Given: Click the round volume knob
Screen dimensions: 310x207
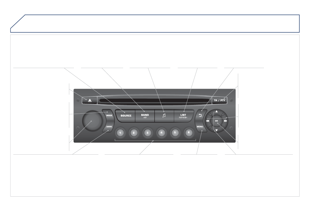Looking at the screenshot, I should coord(92,121).
